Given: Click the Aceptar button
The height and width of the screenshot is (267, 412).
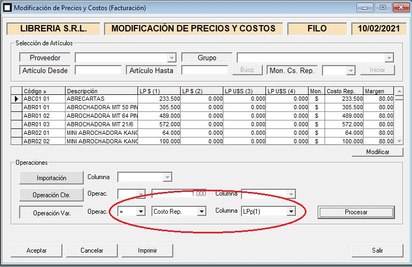Looking at the screenshot, I should (x=37, y=250).
